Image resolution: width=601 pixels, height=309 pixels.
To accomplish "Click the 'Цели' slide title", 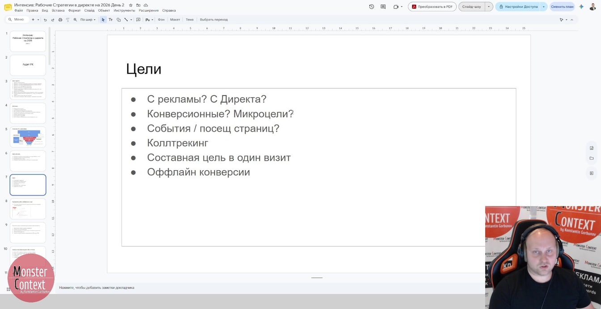I will point(144,69).
